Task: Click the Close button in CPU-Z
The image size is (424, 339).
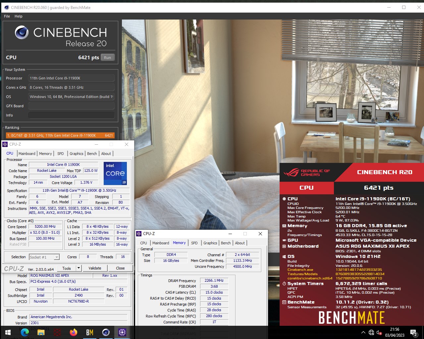Action: click(120, 268)
